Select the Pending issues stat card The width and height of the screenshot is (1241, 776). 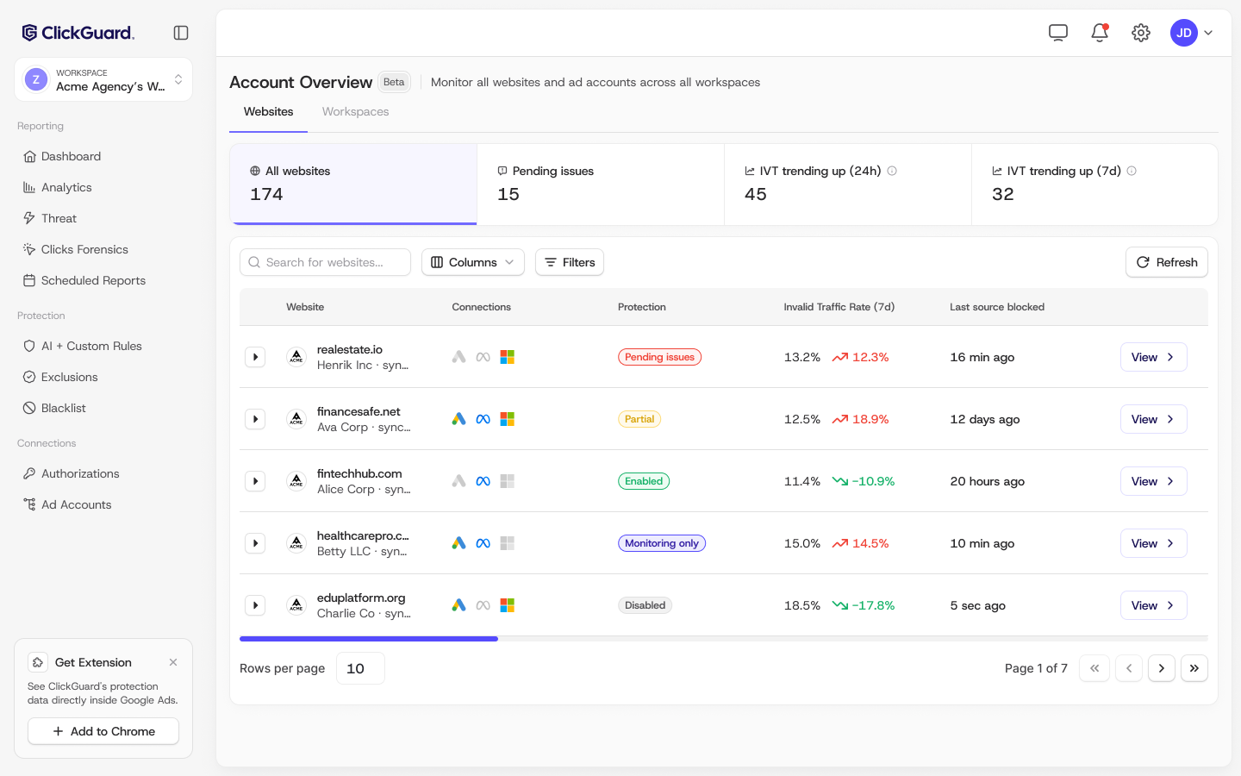click(x=601, y=185)
